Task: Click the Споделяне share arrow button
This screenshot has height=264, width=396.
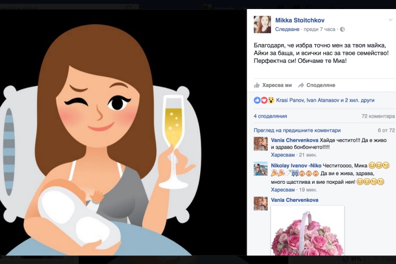Action: pyautogui.click(x=316, y=85)
